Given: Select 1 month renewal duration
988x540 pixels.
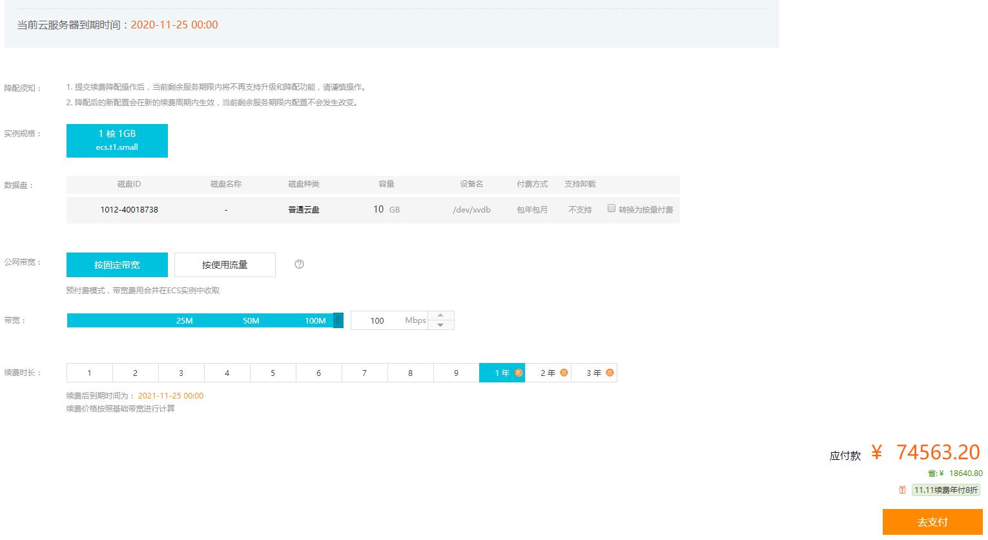Looking at the screenshot, I should tap(89, 373).
